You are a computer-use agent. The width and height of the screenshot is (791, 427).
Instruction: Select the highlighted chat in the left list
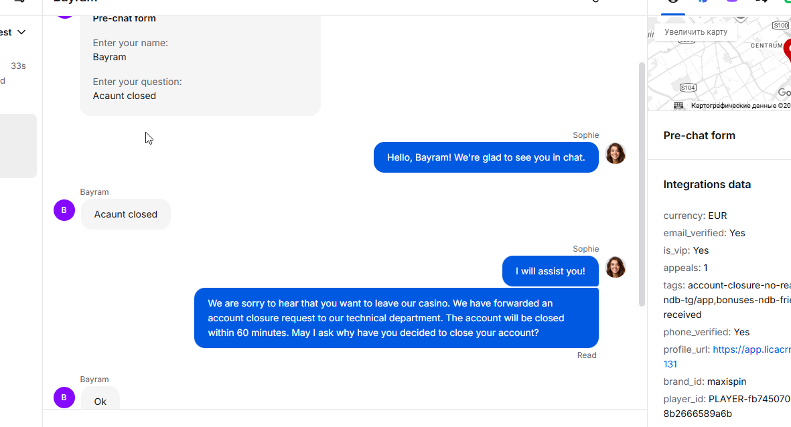(x=18, y=145)
